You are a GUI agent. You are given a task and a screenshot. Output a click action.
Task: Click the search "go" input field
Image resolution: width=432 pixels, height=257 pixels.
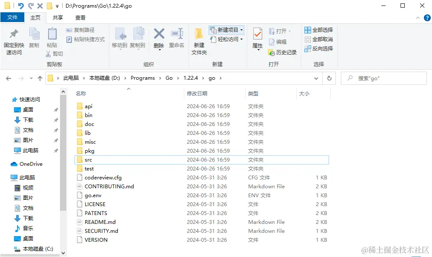click(x=384, y=78)
